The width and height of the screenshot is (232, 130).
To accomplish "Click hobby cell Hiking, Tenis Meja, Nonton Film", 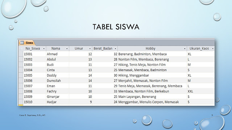I will pyautogui.click(x=152, y=65).
